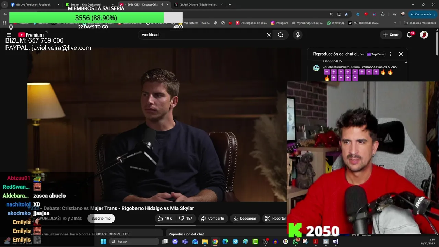
Task: Open Chrome tab search dropdown arrow
Action: click(4, 5)
